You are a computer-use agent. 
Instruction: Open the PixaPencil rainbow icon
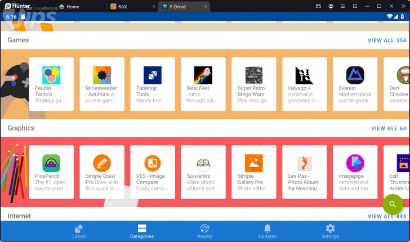51,163
